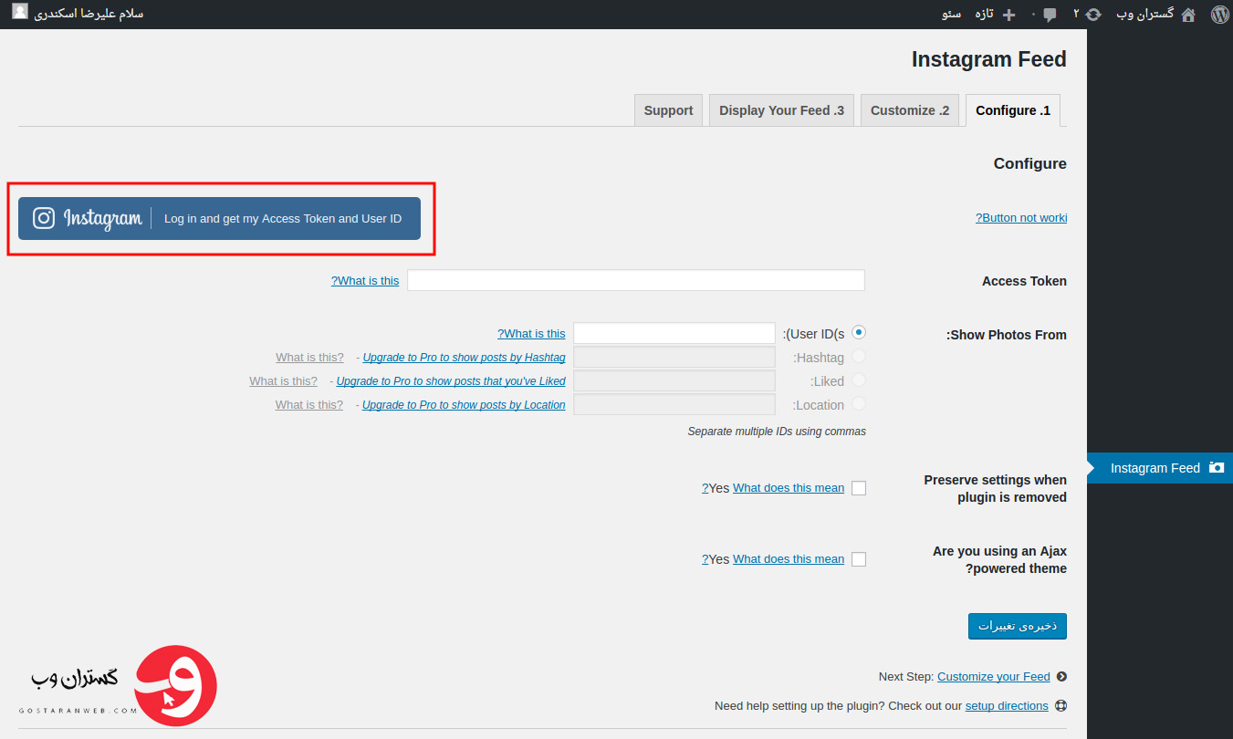Viewport: 1233px width, 739px height.
Task: Click Upgrade to Pro to show posts that you've Liked
Action: pos(451,381)
